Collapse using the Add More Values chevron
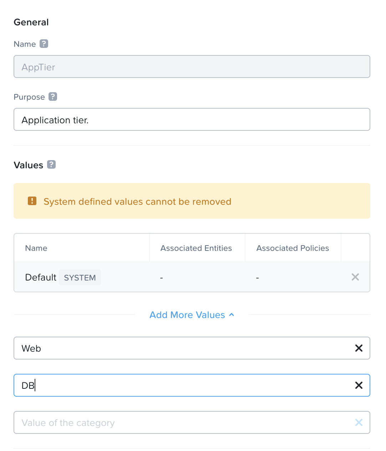This screenshot has height=451, width=386. [232, 315]
